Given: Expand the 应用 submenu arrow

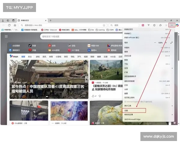Looking at the screenshot, I should 172,68.
